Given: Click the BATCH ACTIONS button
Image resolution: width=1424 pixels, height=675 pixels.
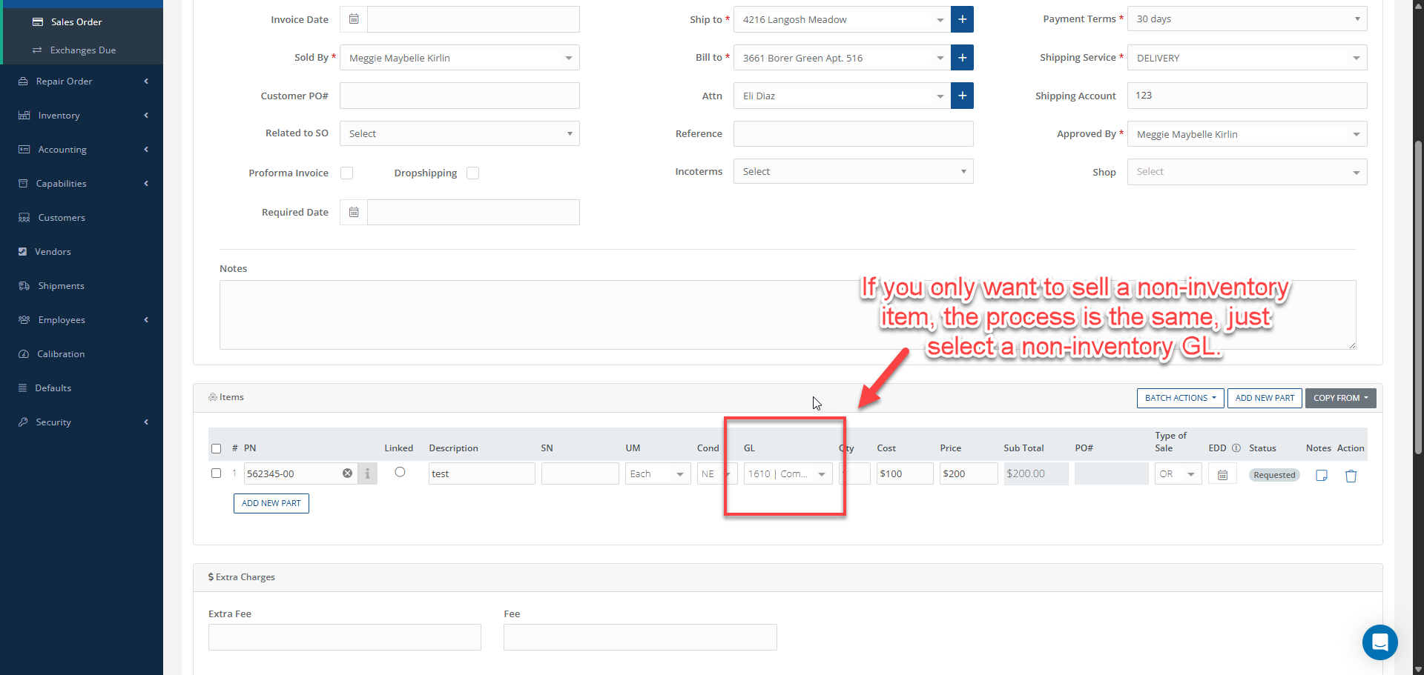Looking at the screenshot, I should [1180, 399].
